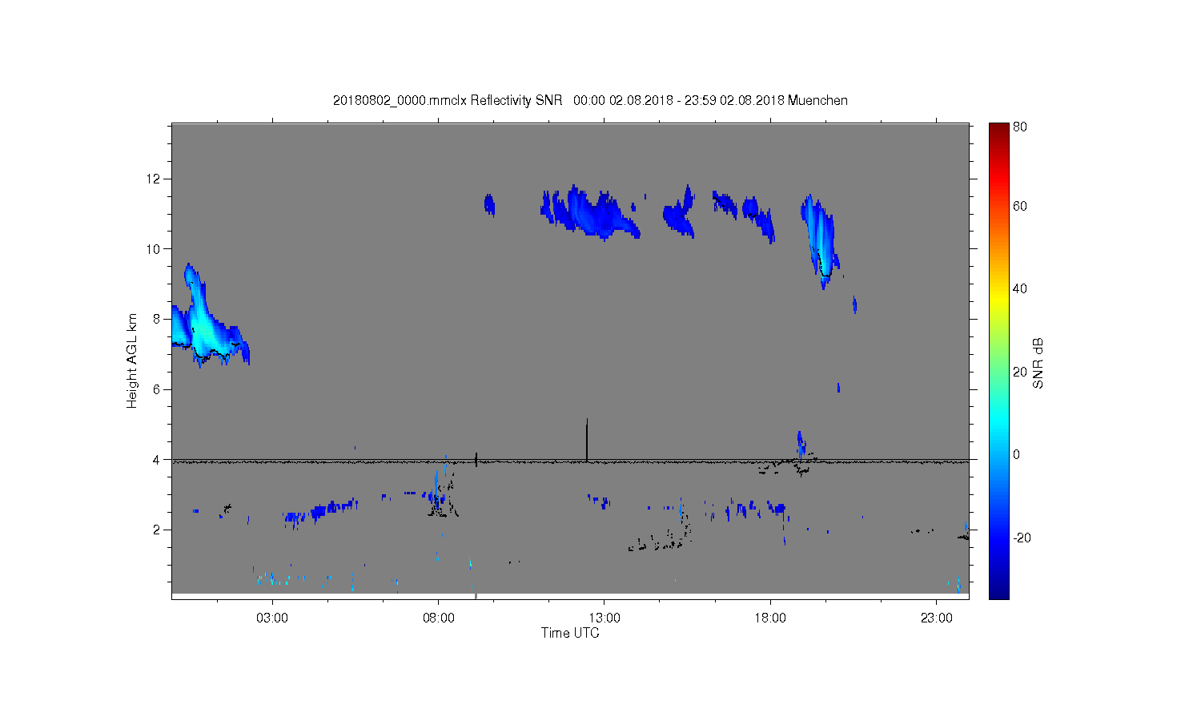Click the tall black spike near 12:30

(587, 440)
